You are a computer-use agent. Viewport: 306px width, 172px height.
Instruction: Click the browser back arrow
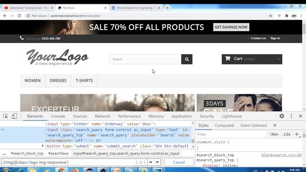(x=5, y=16)
